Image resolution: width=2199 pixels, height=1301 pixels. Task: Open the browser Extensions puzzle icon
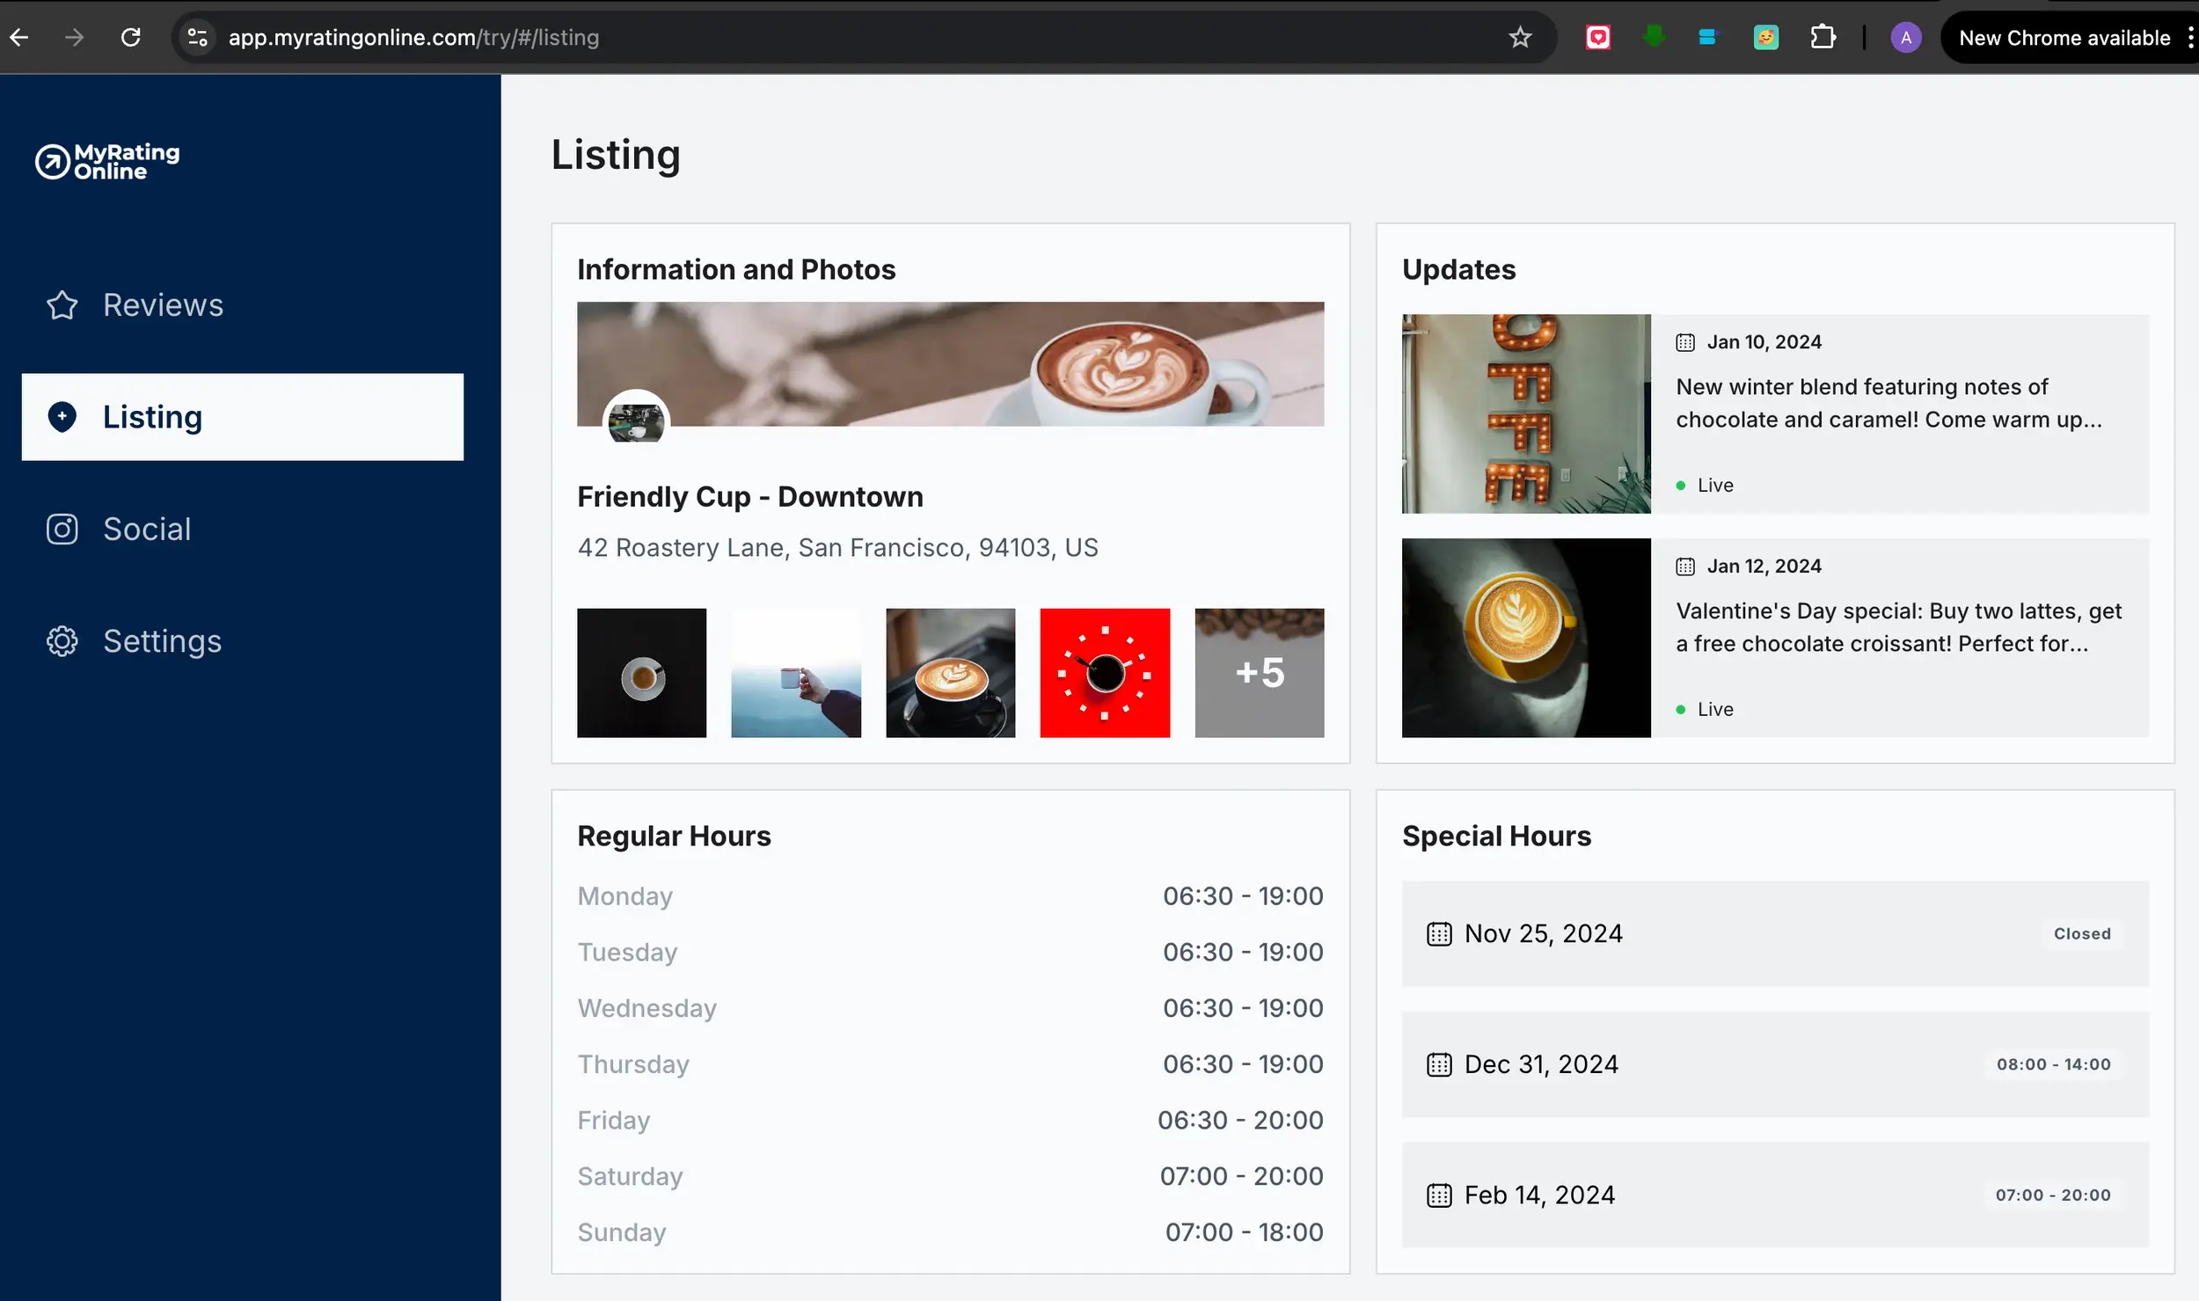pyautogui.click(x=1823, y=37)
